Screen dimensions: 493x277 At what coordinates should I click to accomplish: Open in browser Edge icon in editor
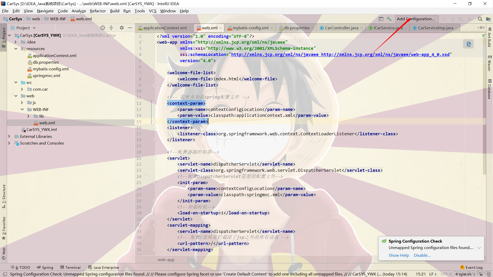tap(469, 44)
